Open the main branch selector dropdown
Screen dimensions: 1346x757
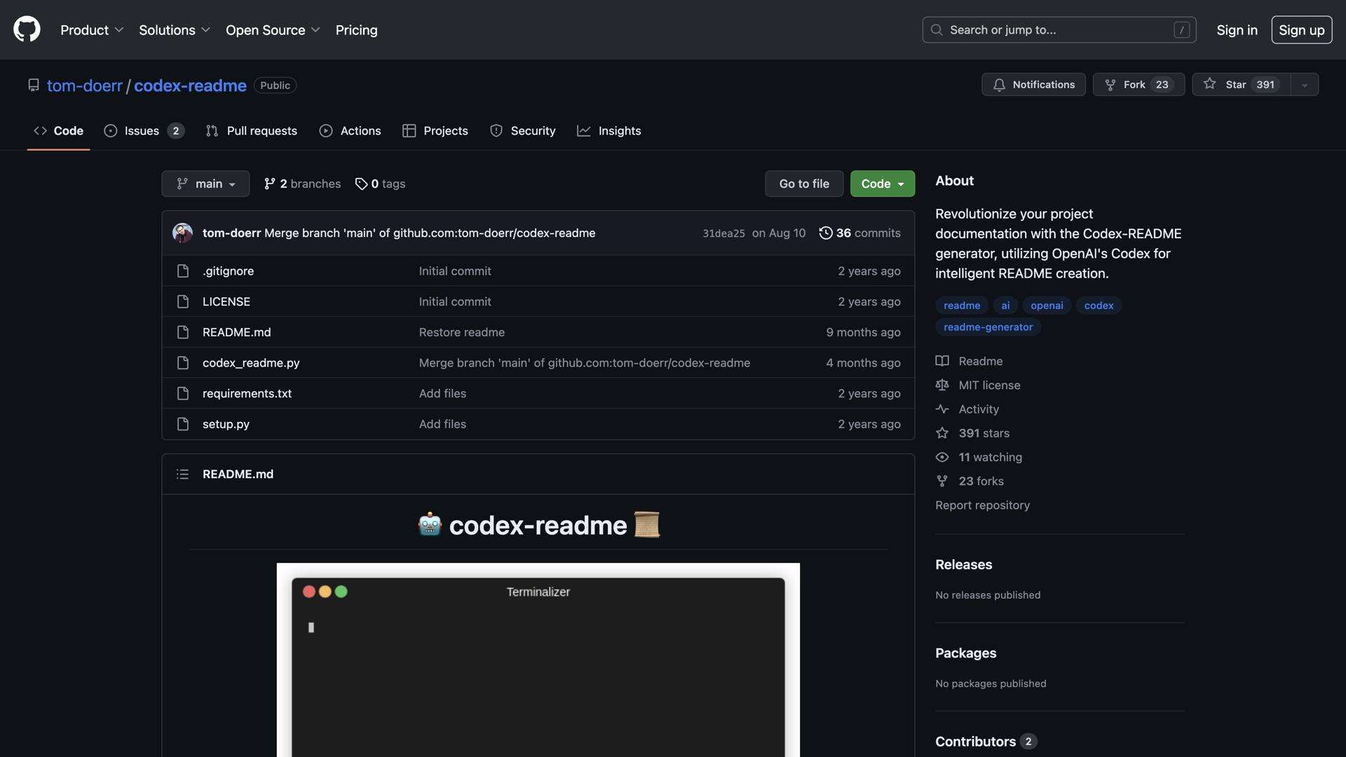pos(205,183)
